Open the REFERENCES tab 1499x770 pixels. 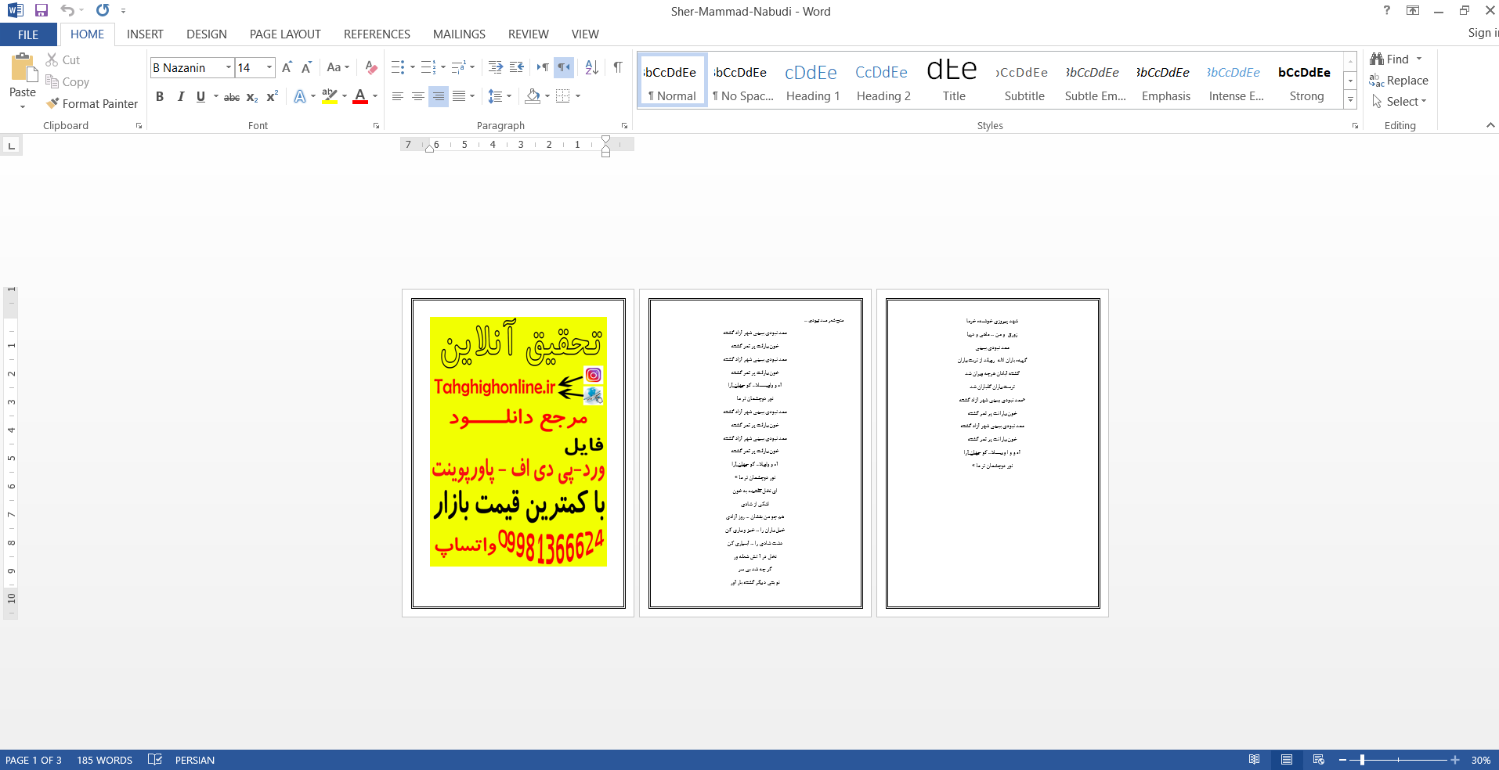pyautogui.click(x=377, y=34)
